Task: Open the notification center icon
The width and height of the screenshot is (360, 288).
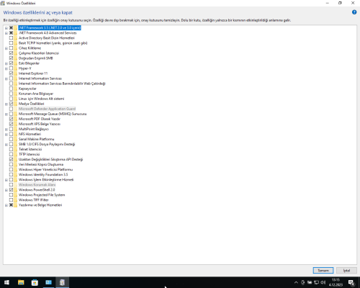Action: coord(351,283)
